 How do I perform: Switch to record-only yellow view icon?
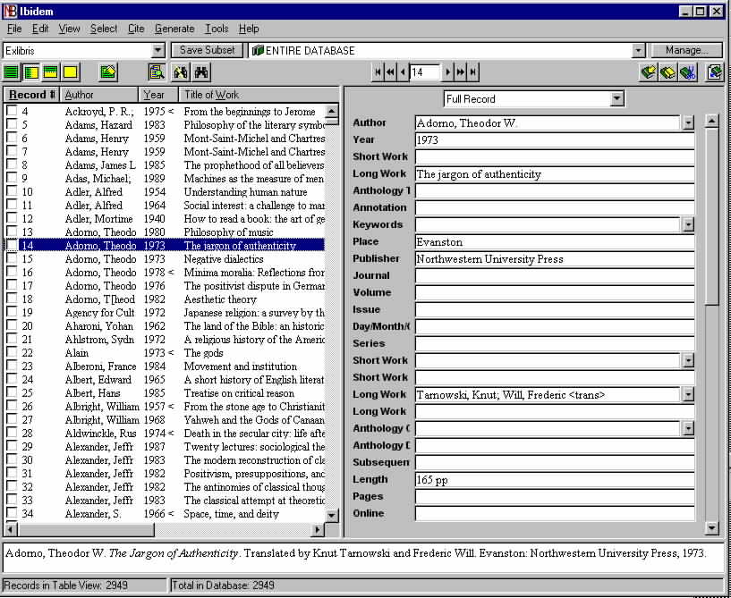pos(71,72)
